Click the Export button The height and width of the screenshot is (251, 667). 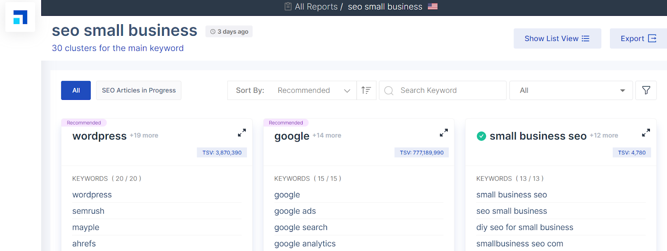tap(638, 39)
